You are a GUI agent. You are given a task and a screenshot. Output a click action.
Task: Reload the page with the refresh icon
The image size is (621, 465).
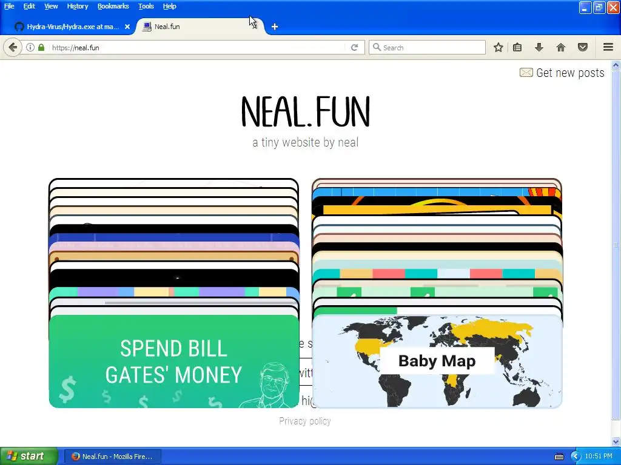354,47
